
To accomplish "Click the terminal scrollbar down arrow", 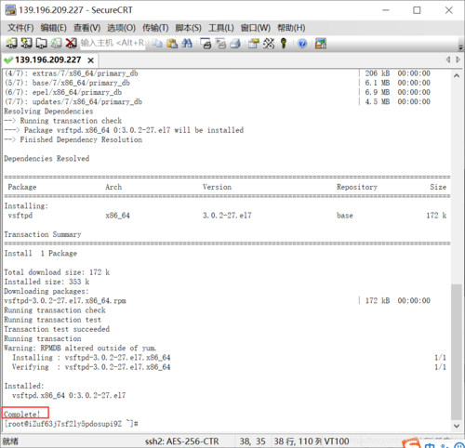I will 457,426.
